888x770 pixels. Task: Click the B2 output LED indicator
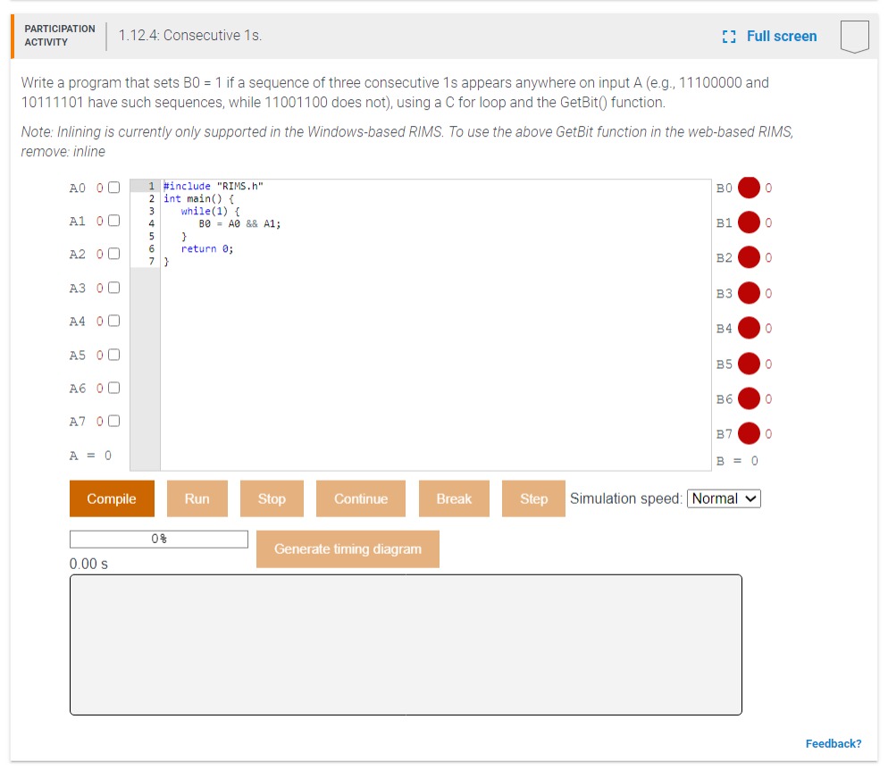[750, 257]
